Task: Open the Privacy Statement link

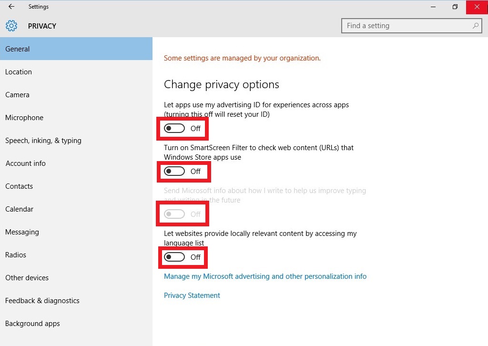Action: pyautogui.click(x=192, y=295)
